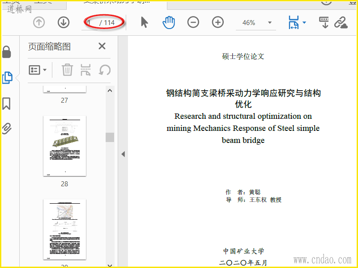Image resolution: width=358 pixels, height=268 pixels.
Task: Zoom out with the minus button
Action: click(x=193, y=22)
